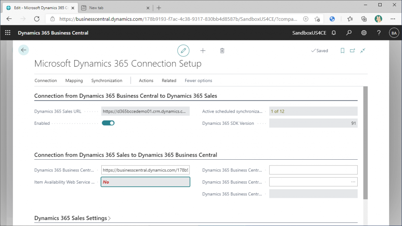Click the Dynamics 365 Business Central title

(x=53, y=33)
